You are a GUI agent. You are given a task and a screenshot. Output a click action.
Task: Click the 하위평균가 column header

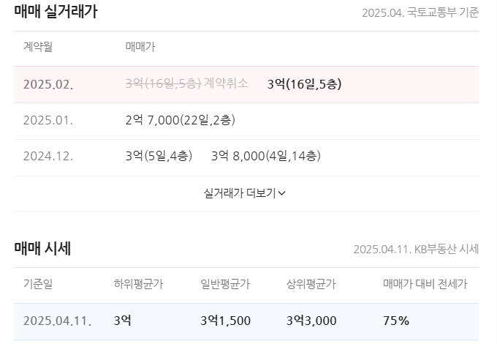pos(138,284)
